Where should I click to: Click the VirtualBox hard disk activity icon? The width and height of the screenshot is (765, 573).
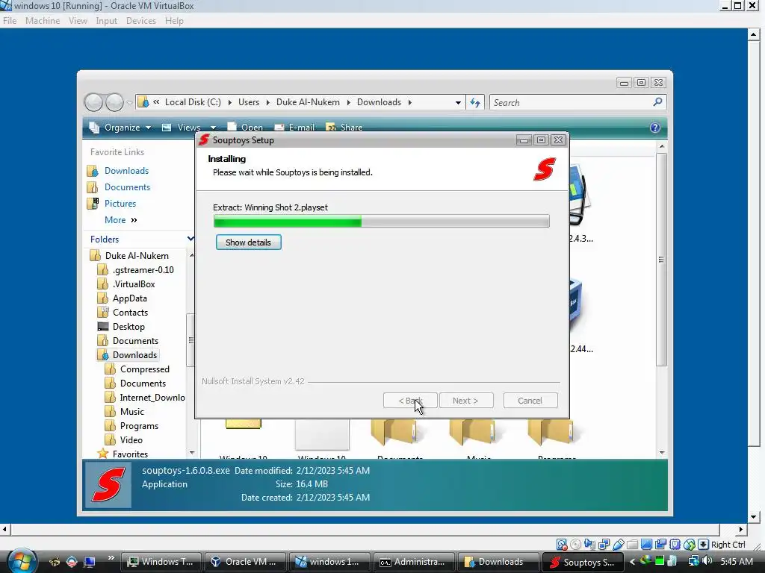[x=562, y=544]
